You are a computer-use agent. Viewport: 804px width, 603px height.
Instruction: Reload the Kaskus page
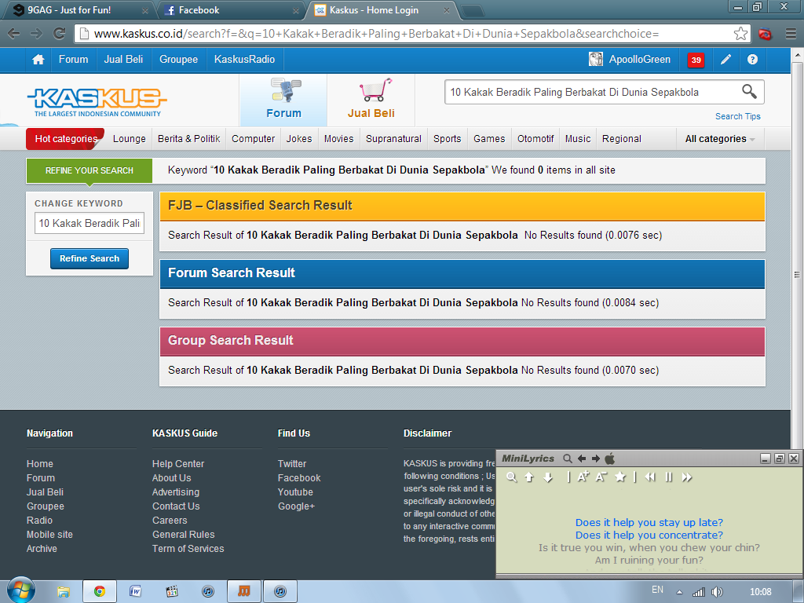60,34
